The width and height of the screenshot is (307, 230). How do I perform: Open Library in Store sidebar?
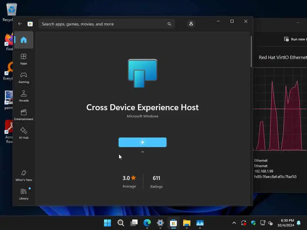point(24,194)
